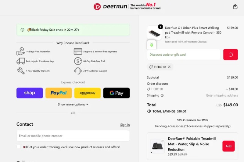244x162 pixels.
Task: Click the treadmill product thumbnail
Action: tap(154, 33)
